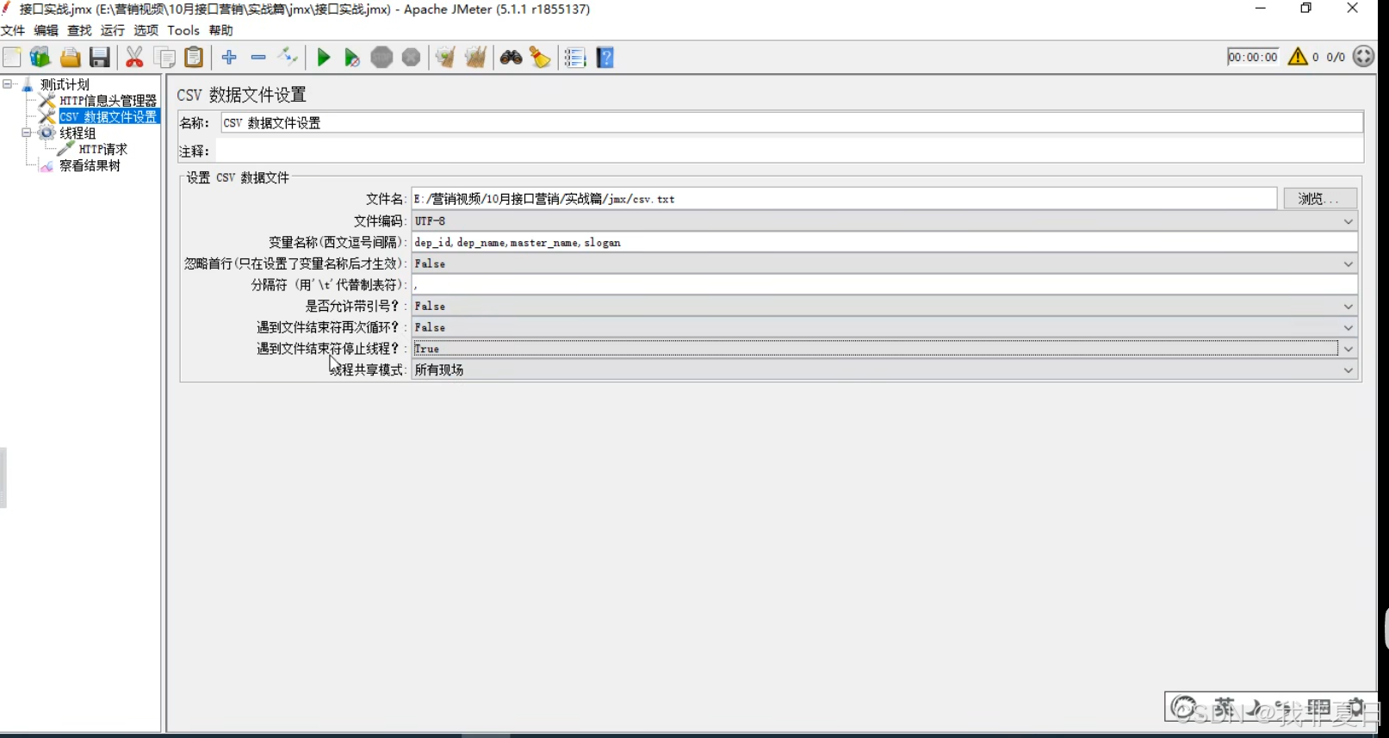Select HTTP请求 sampler in tree
The width and height of the screenshot is (1389, 738).
point(102,149)
